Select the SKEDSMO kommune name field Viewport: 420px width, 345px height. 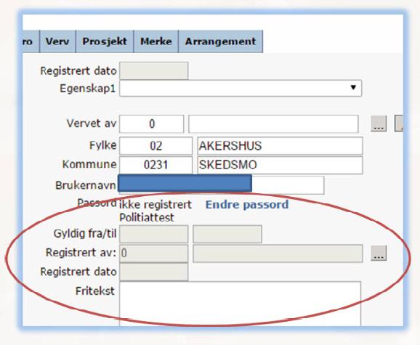coord(280,165)
